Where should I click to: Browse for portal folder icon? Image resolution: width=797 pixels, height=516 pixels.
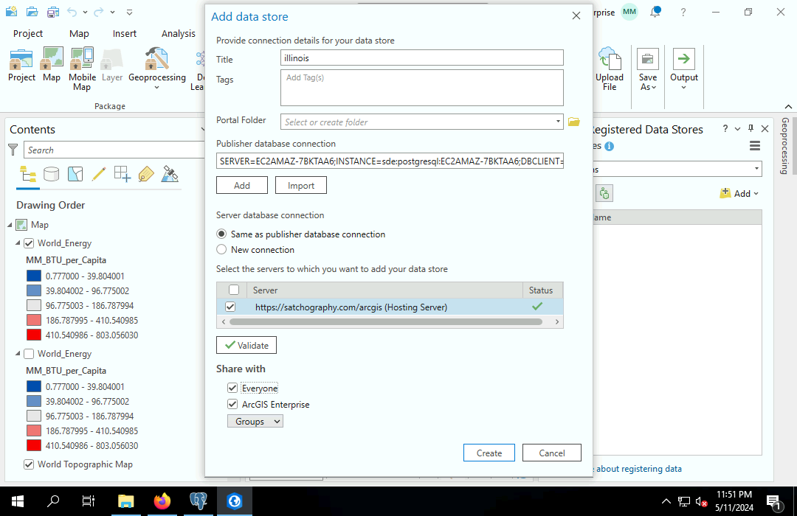[573, 122]
